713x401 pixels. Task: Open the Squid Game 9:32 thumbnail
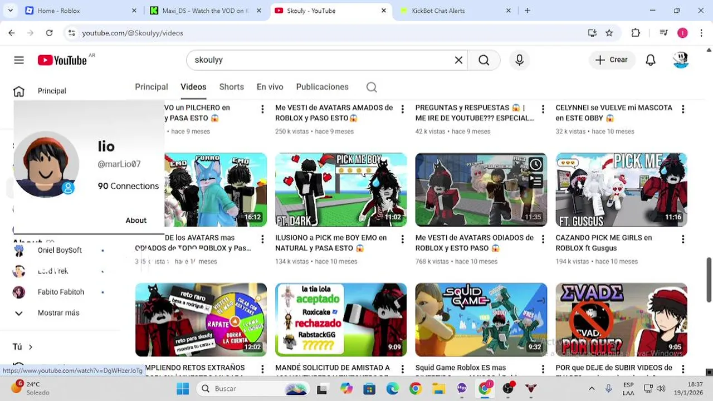pos(481,320)
